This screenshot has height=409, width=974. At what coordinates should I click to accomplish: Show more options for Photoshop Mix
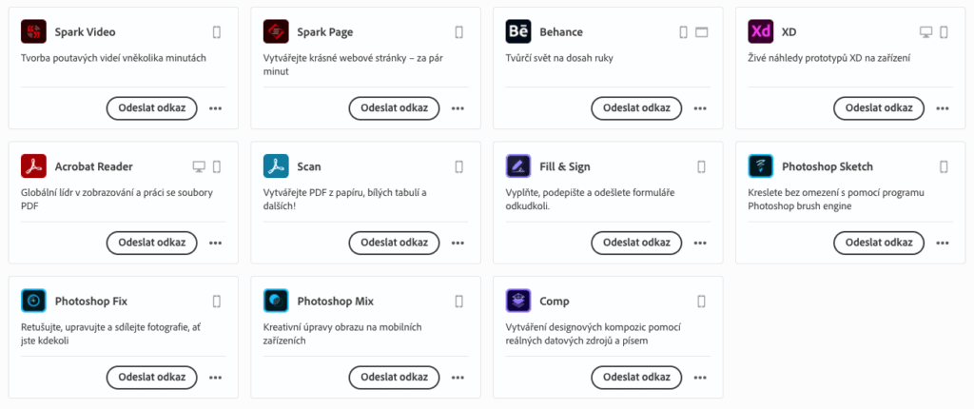[x=458, y=377]
